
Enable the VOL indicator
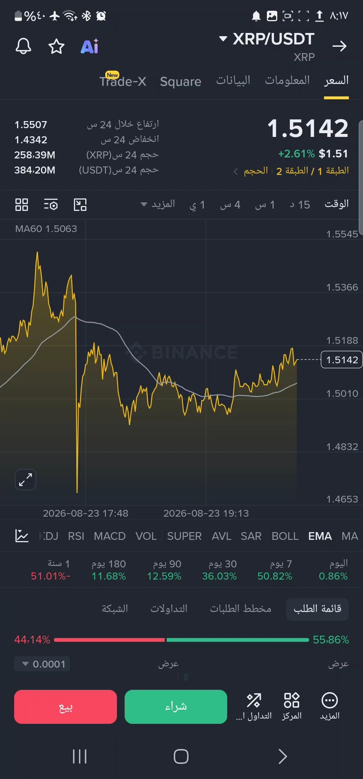[x=146, y=536]
